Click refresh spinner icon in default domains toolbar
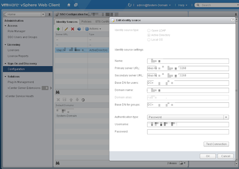 click(x=83, y=100)
